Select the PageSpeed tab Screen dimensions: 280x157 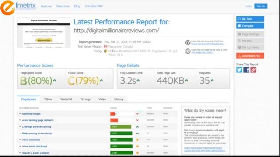point(28,99)
